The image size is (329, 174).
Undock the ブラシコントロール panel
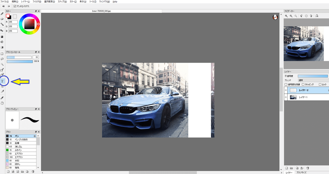coord(36,52)
